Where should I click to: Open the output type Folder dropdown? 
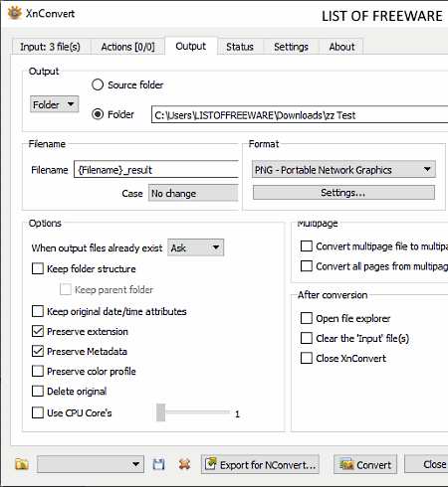click(54, 104)
